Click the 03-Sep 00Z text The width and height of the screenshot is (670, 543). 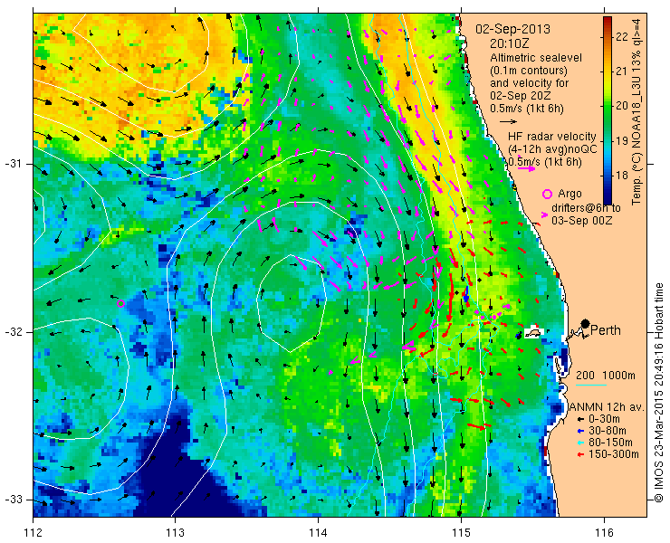point(581,221)
